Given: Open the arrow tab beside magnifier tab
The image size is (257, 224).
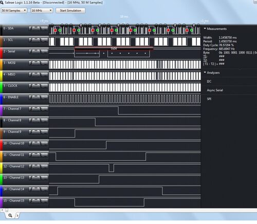Looking at the screenshot, I should (17, 216).
